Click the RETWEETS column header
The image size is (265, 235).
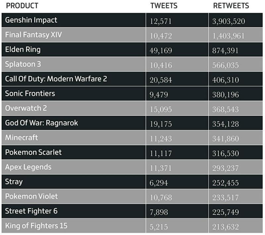pos(231,6)
